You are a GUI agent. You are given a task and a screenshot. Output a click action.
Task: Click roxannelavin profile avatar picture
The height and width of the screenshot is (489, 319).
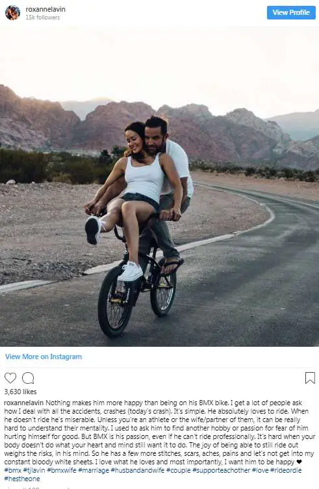(13, 13)
